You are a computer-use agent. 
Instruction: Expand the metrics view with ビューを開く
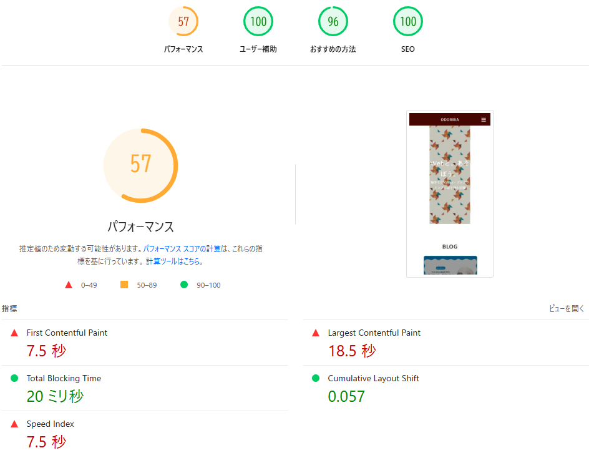(567, 308)
